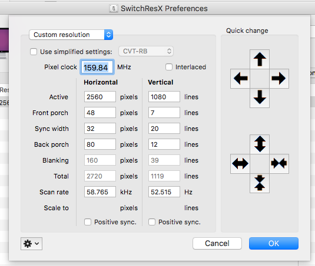Click the Horizontal Active field 2560
Screen dimensions: 315x266
(x=100, y=97)
